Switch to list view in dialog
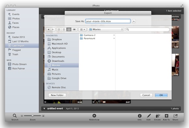 (64, 29)
